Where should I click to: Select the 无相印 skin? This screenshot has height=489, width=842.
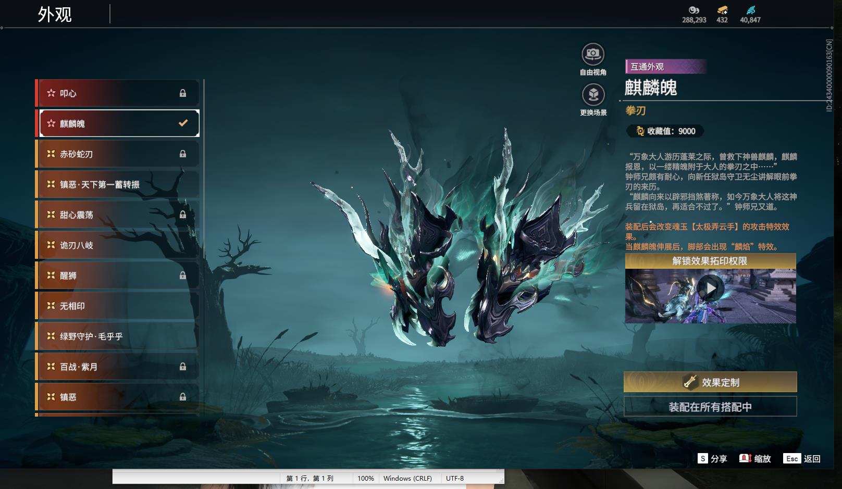click(x=118, y=306)
